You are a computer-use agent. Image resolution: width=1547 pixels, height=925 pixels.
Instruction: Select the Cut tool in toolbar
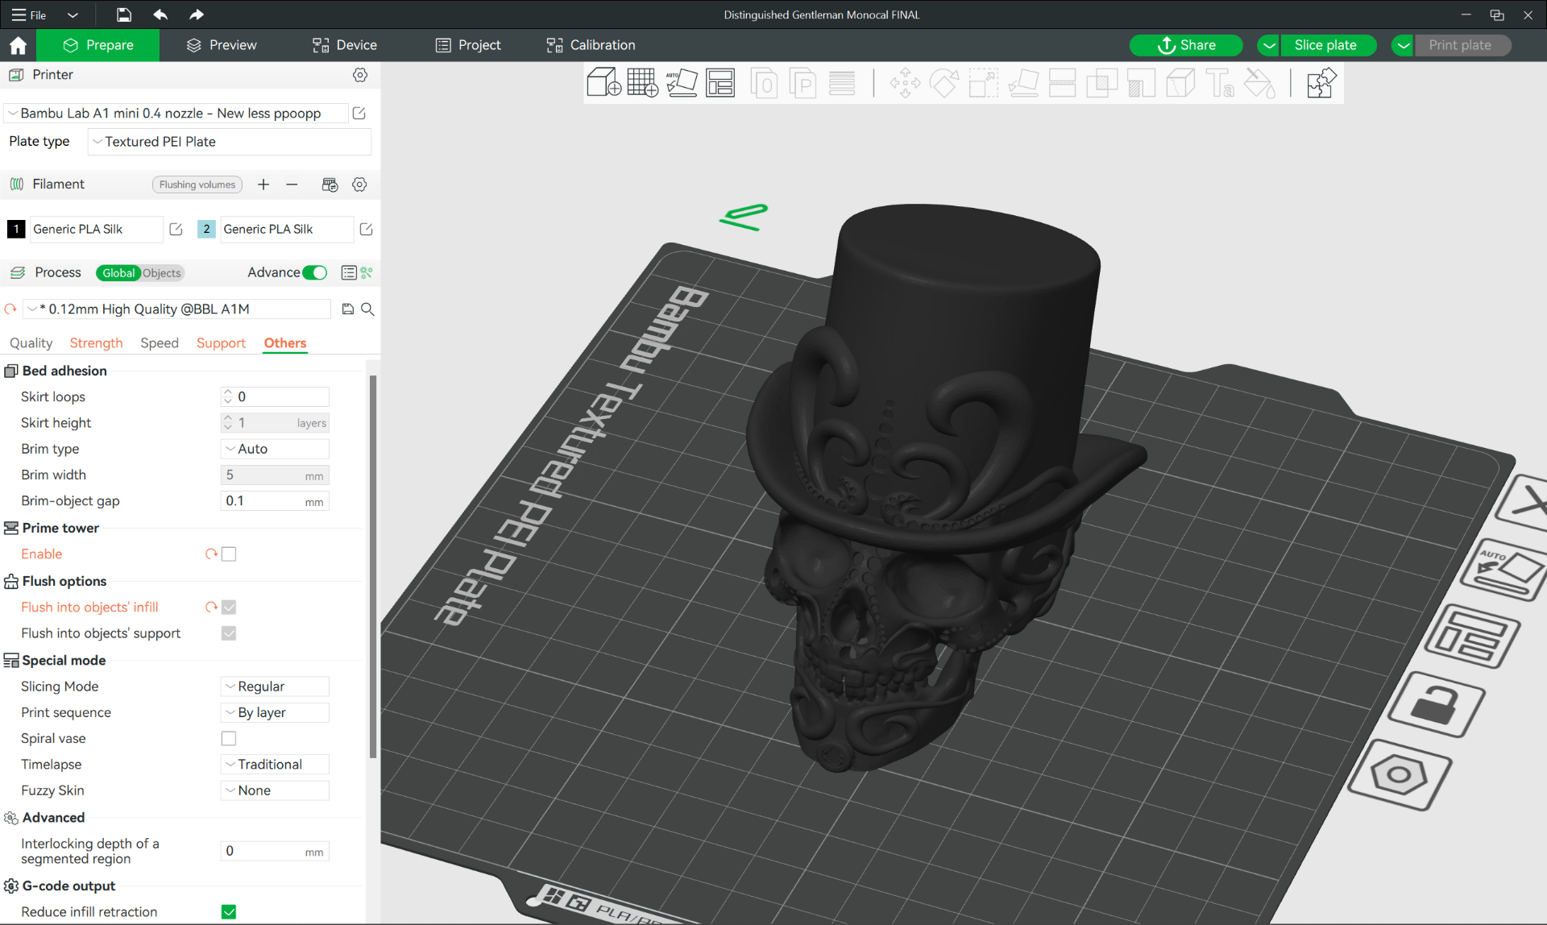coord(1062,82)
